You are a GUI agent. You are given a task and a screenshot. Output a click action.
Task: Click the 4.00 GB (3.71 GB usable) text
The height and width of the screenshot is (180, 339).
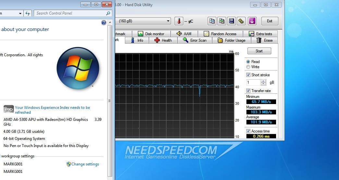coord(24,132)
